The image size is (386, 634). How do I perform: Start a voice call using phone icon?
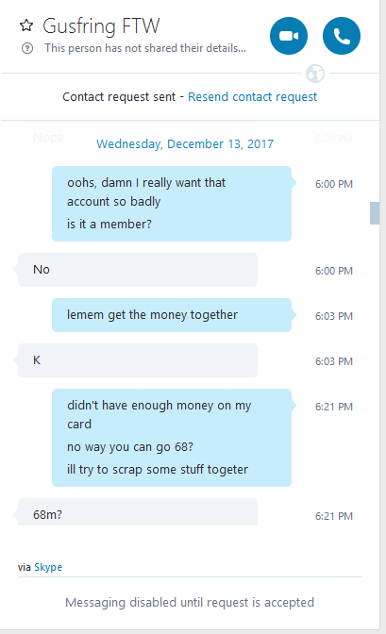pyautogui.click(x=342, y=36)
